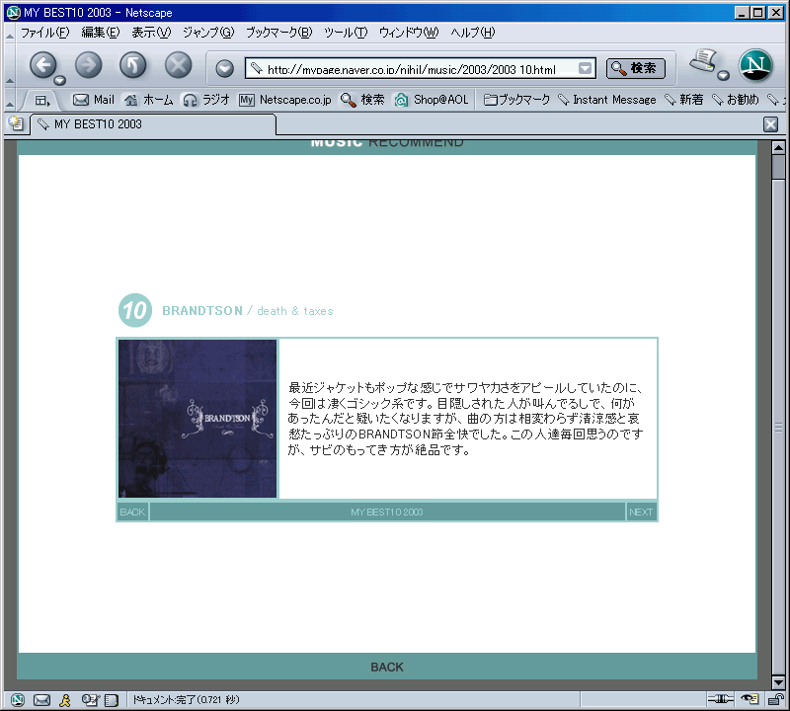Viewport: 790px width, 711px height.
Task: Click the NEXT link in album card
Action: 641,512
